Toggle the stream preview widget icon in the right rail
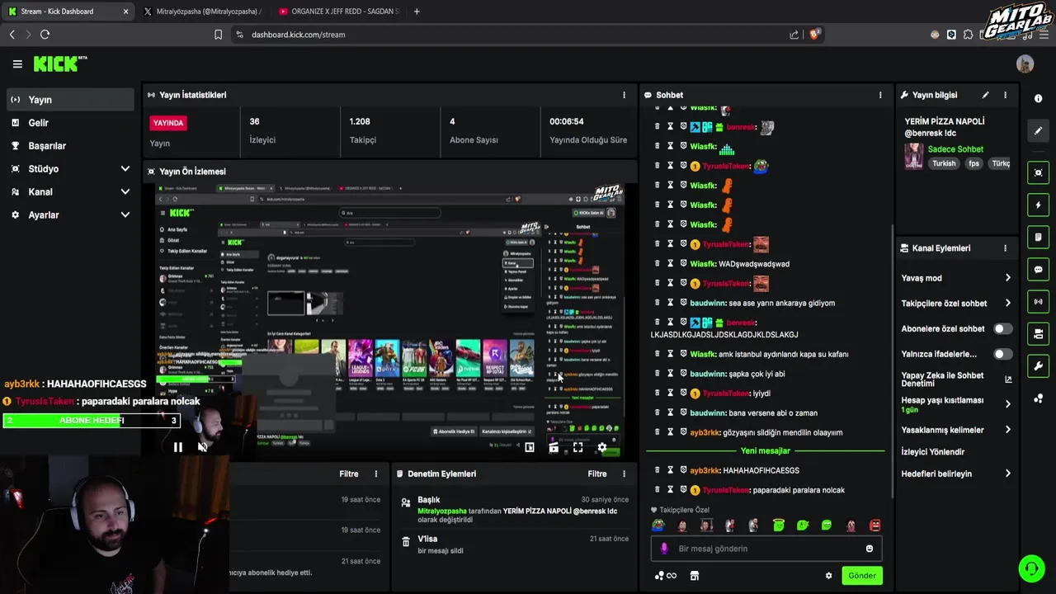This screenshot has height=594, width=1056. (1038, 172)
